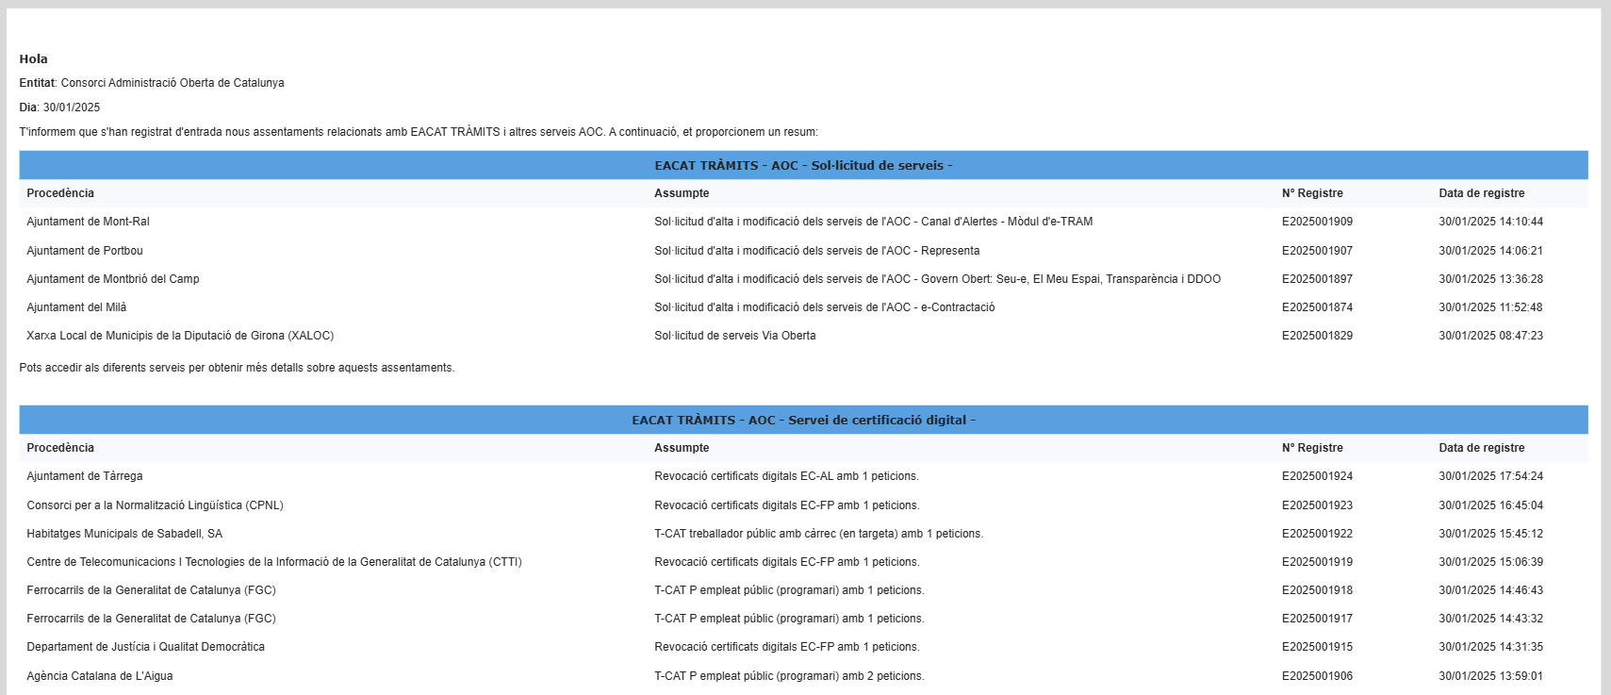1611x695 pixels.
Task: Click the Representa service request subject
Action: pyautogui.click(x=816, y=251)
